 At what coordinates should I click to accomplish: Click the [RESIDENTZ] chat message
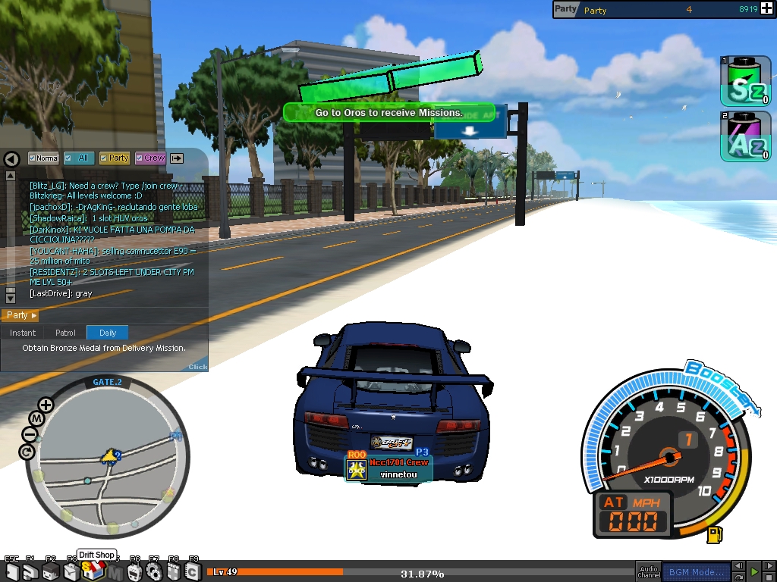coord(112,277)
